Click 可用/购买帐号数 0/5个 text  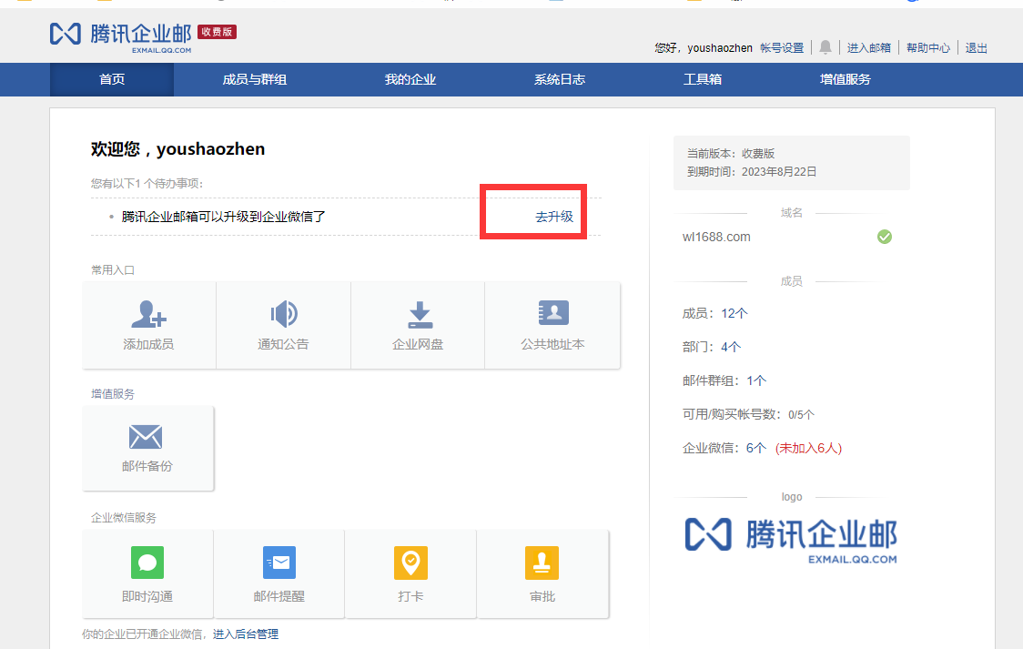coord(748,415)
